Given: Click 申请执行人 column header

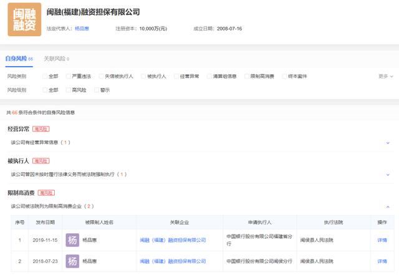Looking at the screenshot, I should pos(260,222).
